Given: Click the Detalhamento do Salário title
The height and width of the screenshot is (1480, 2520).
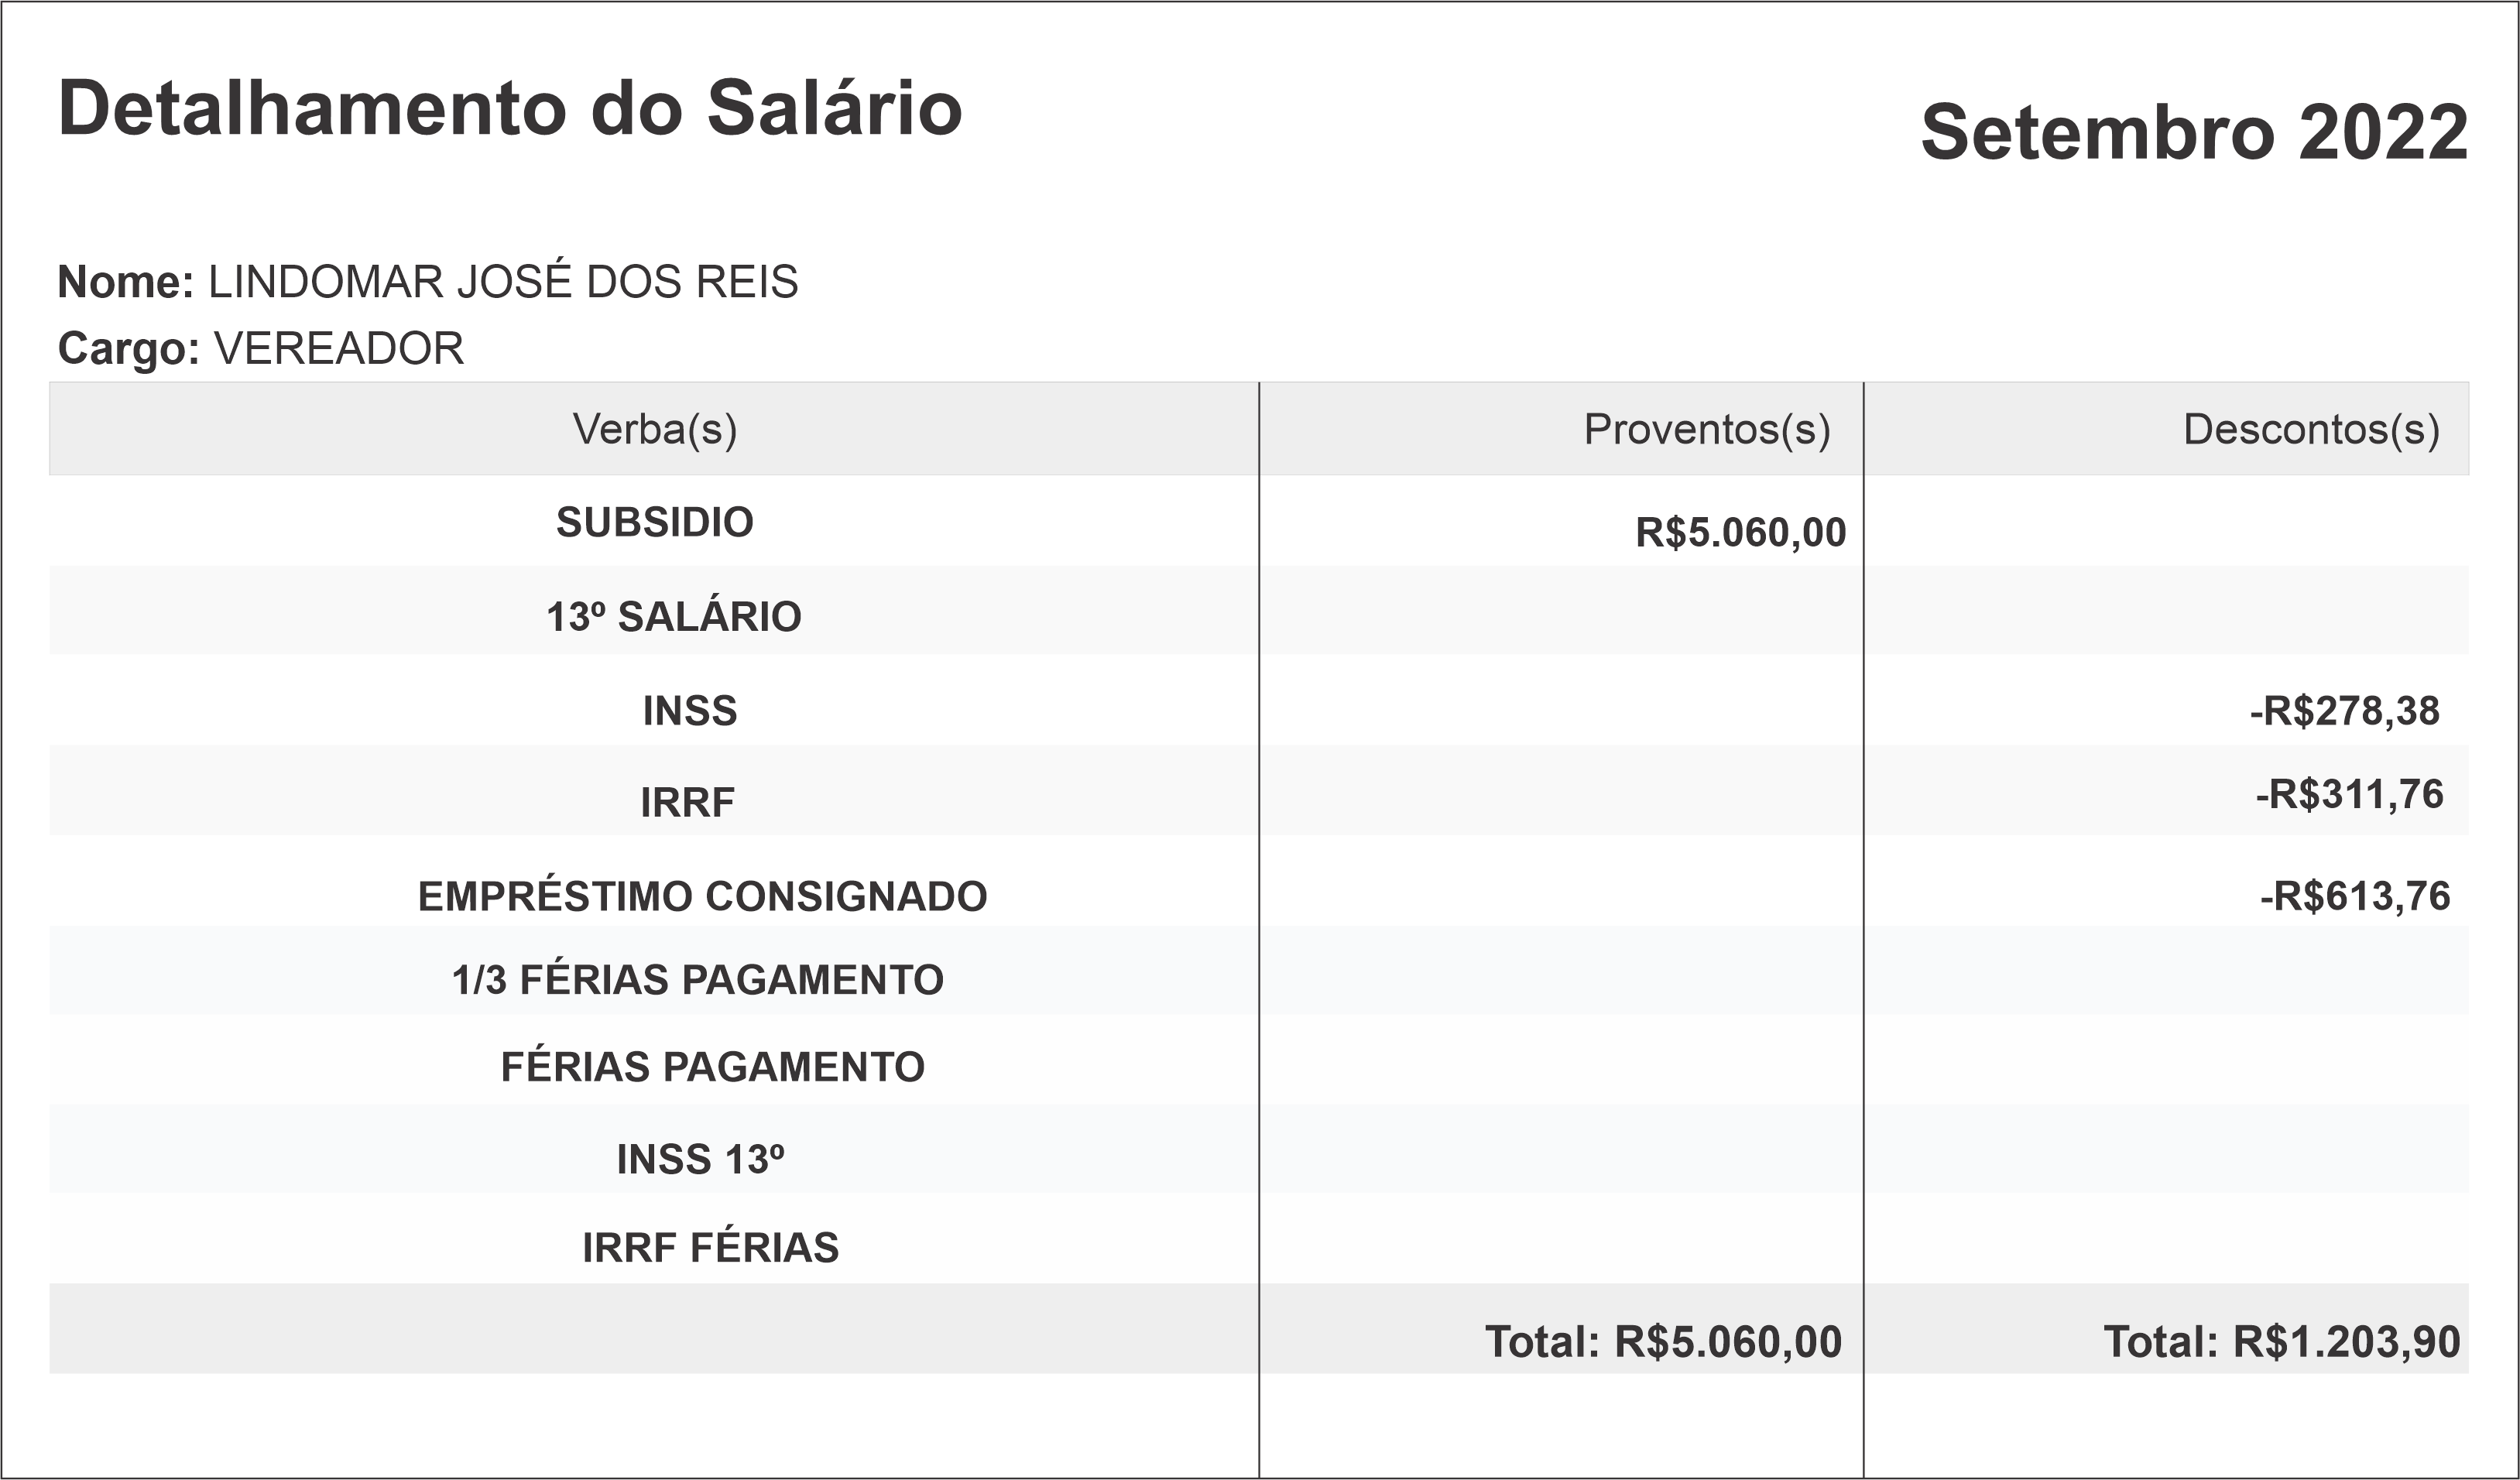Looking at the screenshot, I should click(510, 108).
